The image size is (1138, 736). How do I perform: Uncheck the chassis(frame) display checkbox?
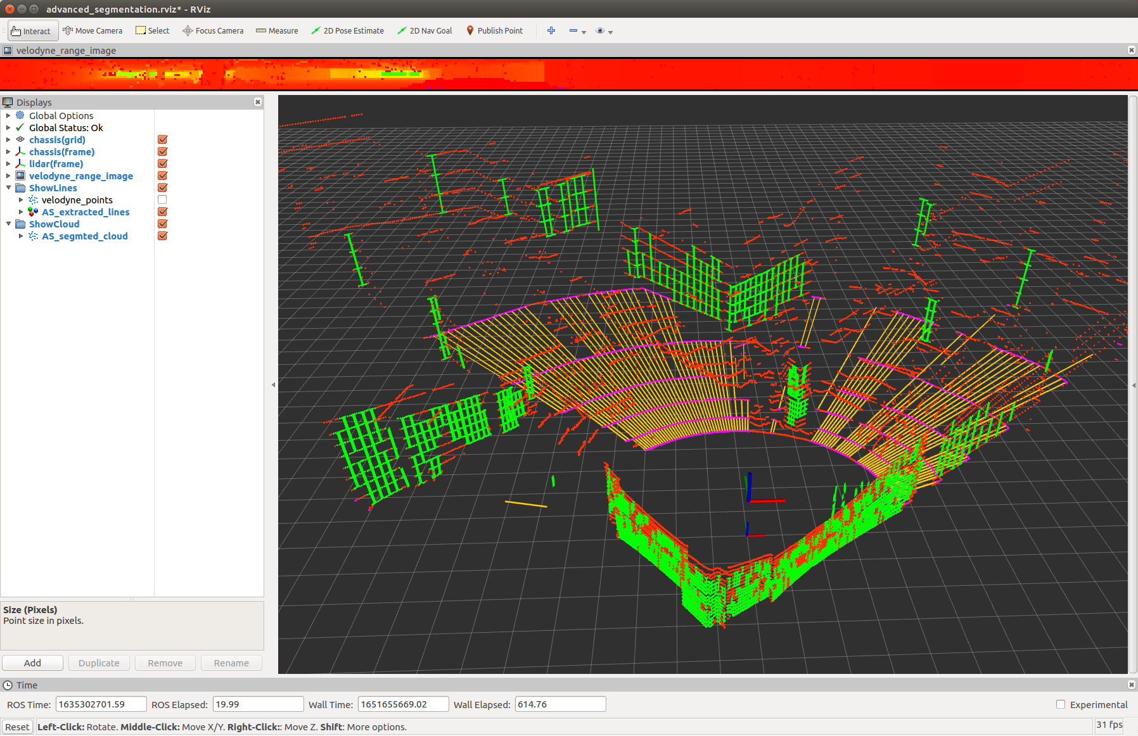point(162,151)
